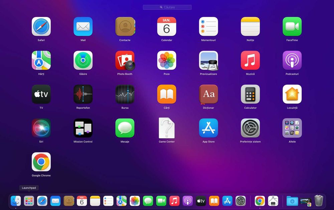Open Apple TV from the Dock

pyautogui.click(x=201, y=201)
